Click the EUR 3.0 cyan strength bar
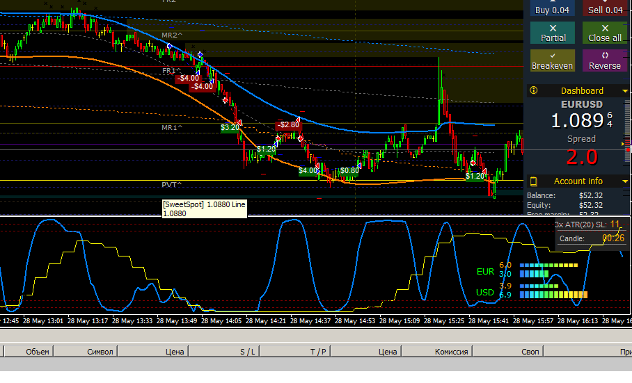Viewport: 632px width, 383px height. (534, 274)
